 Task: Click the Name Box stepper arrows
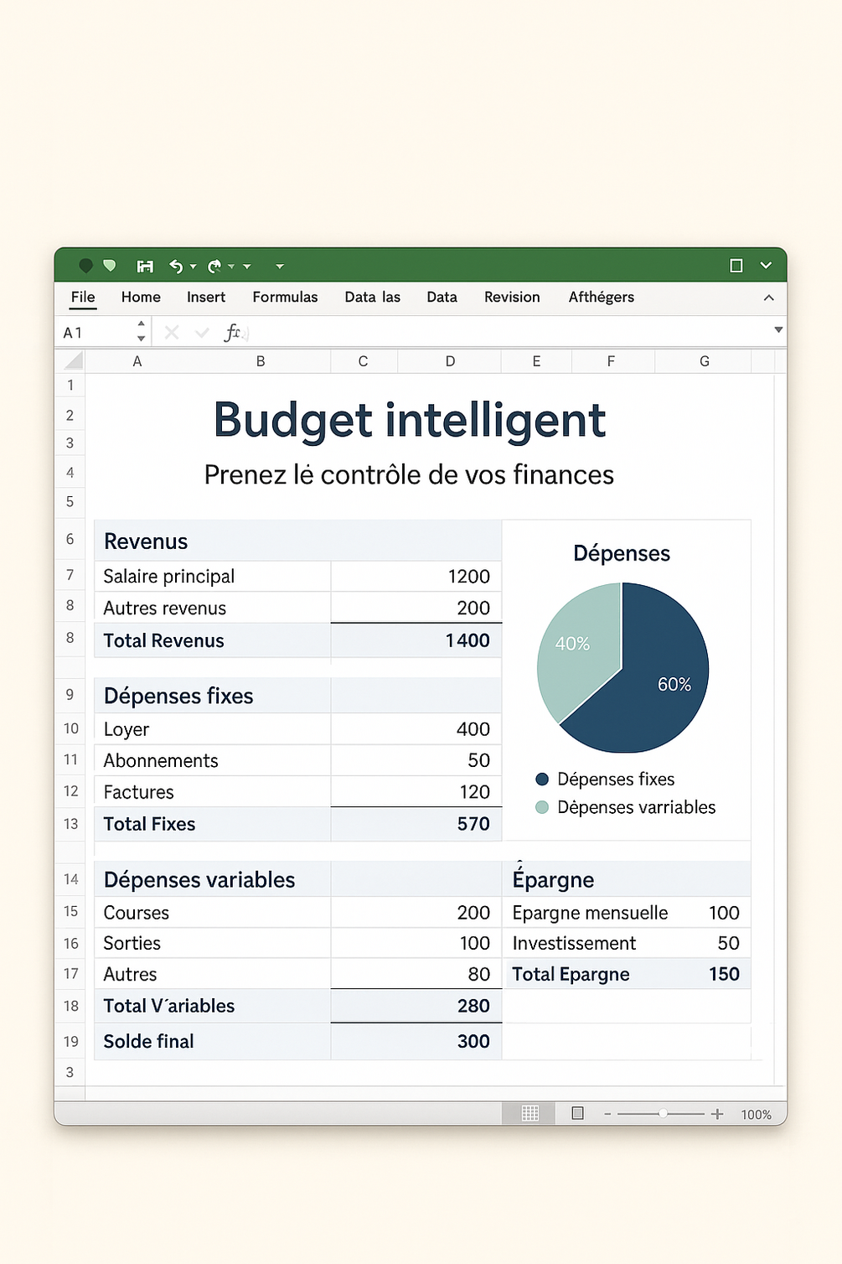[x=141, y=332]
